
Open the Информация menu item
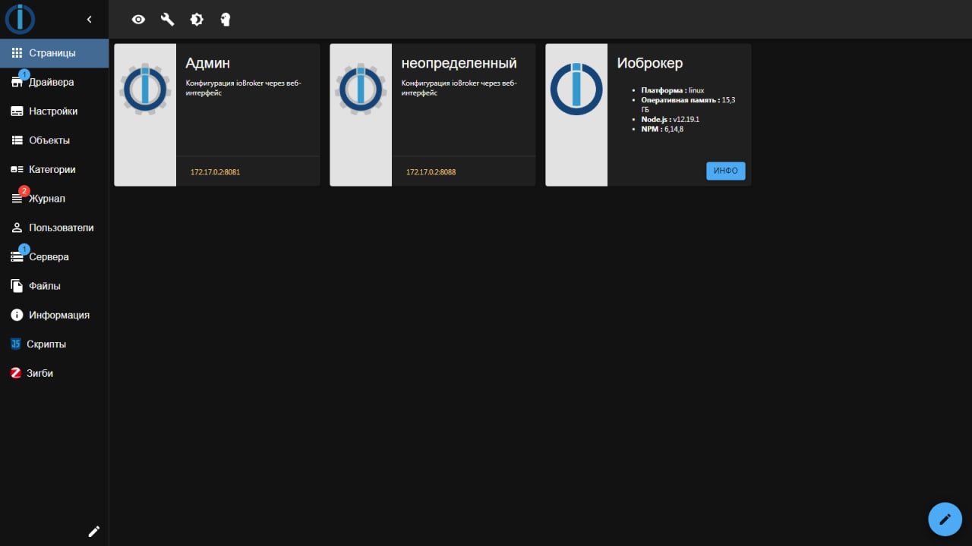(x=54, y=315)
